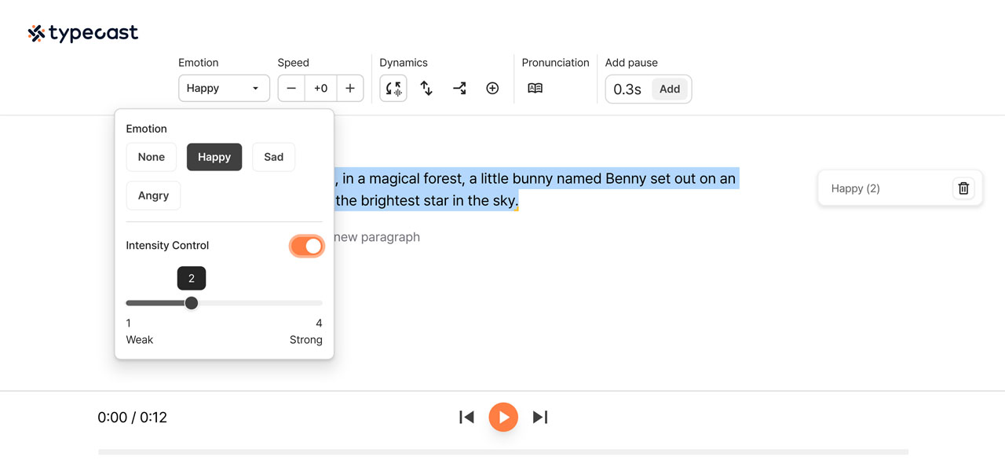Click the highlighted text about Benny bunny
This screenshot has height=471, width=1005.
click(535, 189)
